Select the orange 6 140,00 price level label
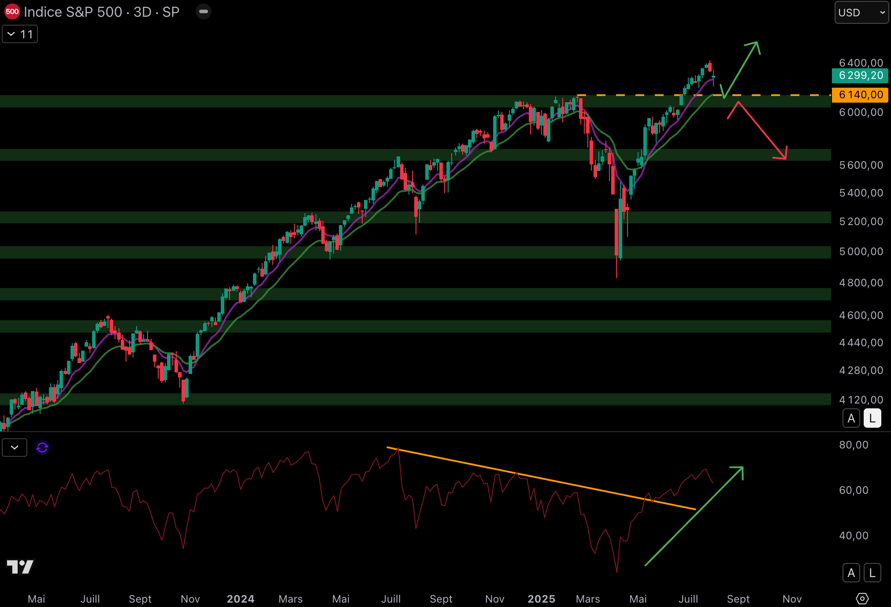Viewport: 891px width, 607px height. pyautogui.click(x=860, y=95)
